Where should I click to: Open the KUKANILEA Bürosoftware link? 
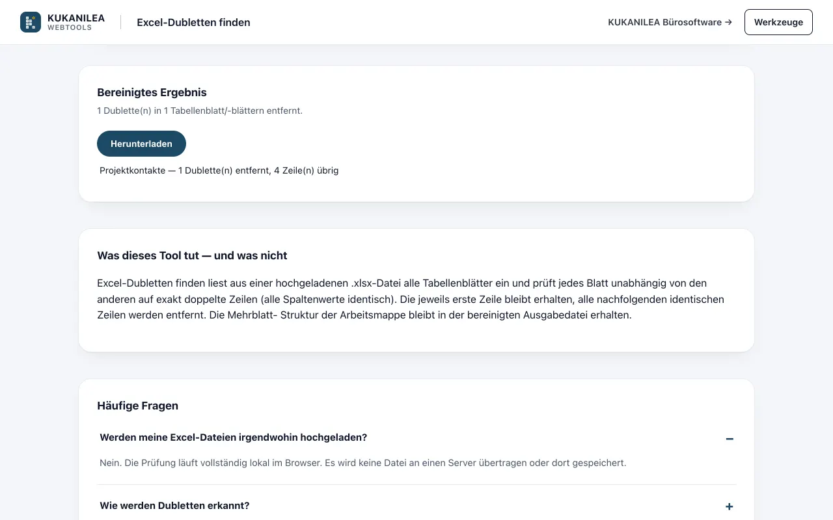(x=670, y=22)
